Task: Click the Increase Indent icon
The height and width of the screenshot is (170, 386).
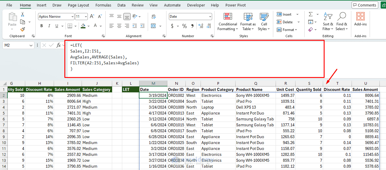Action: tap(142, 26)
